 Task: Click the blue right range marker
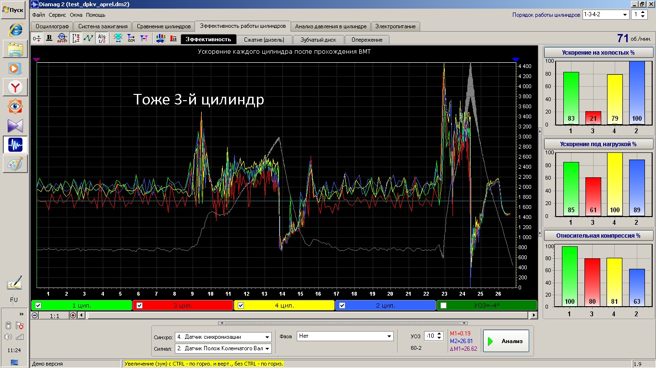coord(515,59)
